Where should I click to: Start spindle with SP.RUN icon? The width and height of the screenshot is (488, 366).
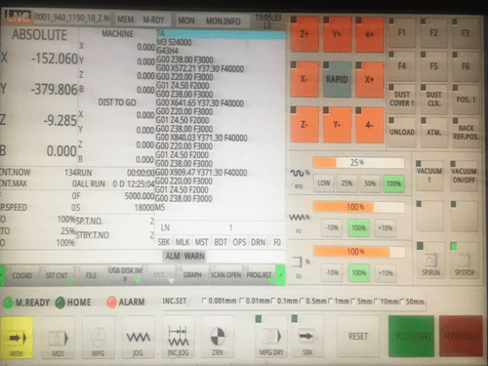tap(430, 261)
